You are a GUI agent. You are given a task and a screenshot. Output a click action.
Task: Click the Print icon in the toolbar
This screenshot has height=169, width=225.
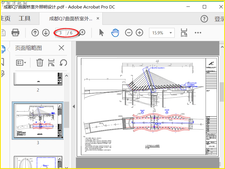point(15,32)
